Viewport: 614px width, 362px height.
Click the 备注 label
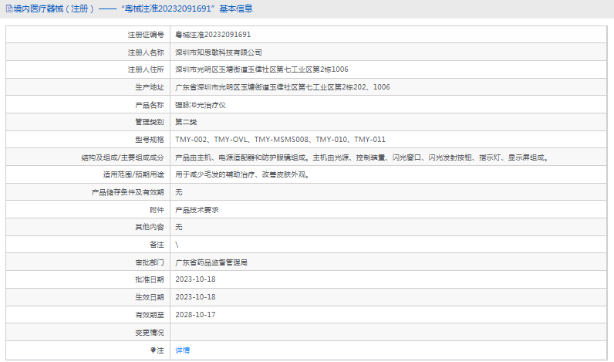point(157,245)
